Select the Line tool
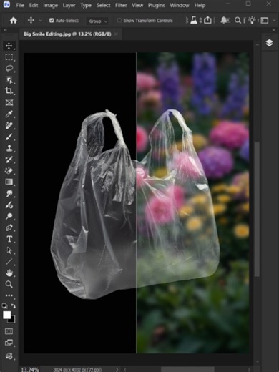 point(9,262)
